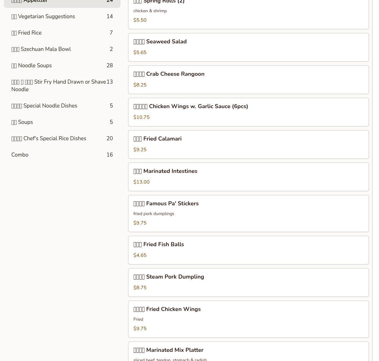The height and width of the screenshot is (361, 379).
Task: Select Stir Fry Hand Drawn or Shave Noodle category
Action: coord(62,86)
